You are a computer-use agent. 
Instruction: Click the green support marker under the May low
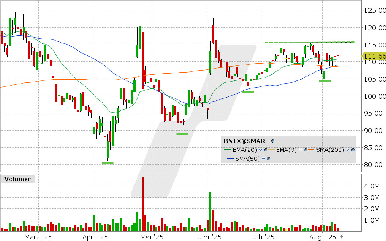click(x=182, y=134)
